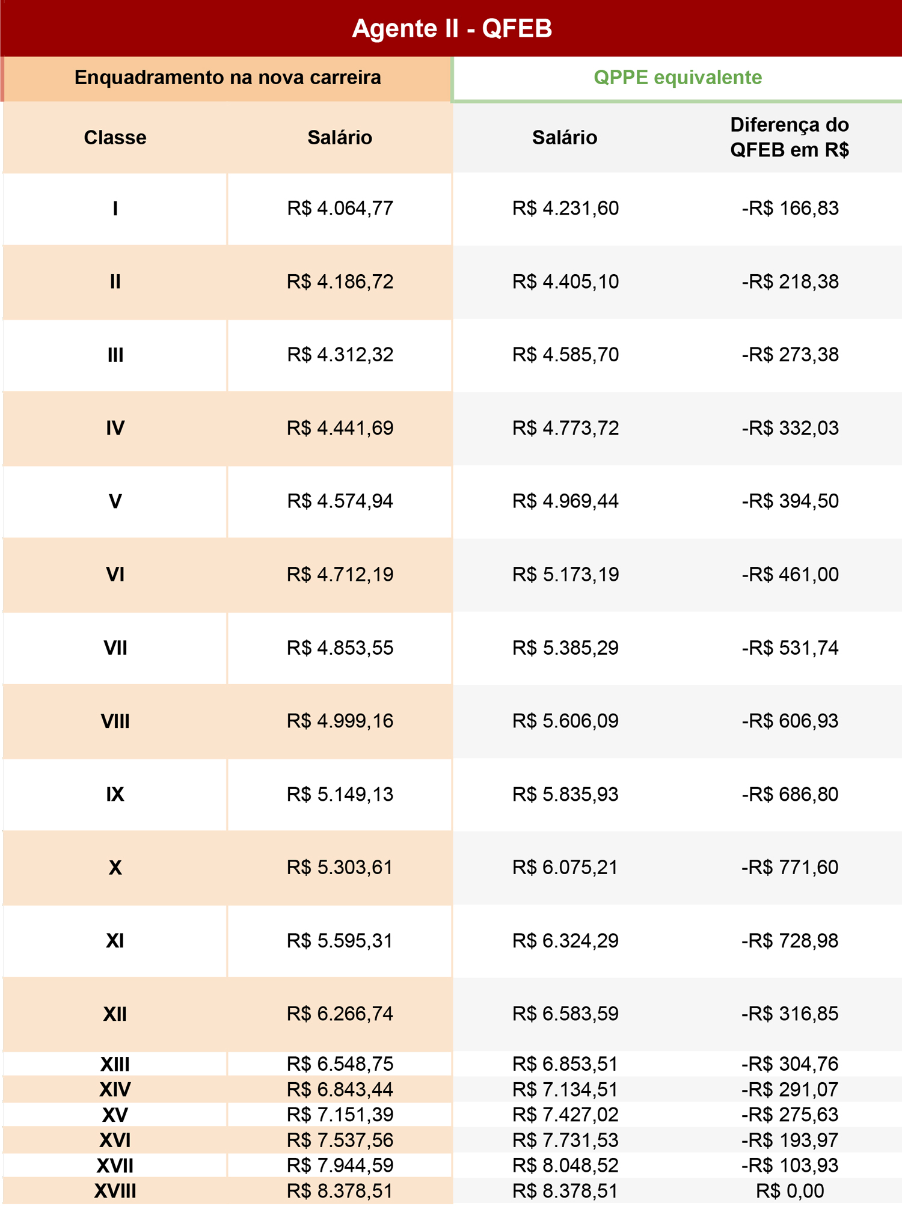This screenshot has width=902, height=1206.
Task: Click the green 'QPPE equivalente' header
Action: [677, 78]
